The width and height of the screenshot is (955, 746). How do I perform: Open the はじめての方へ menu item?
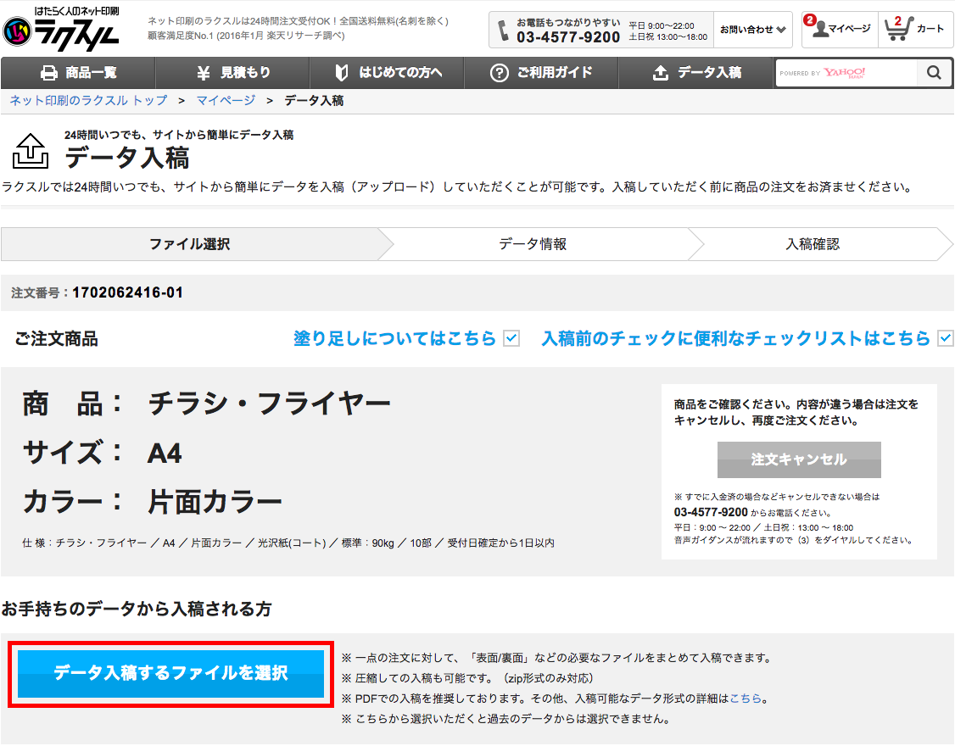point(388,74)
